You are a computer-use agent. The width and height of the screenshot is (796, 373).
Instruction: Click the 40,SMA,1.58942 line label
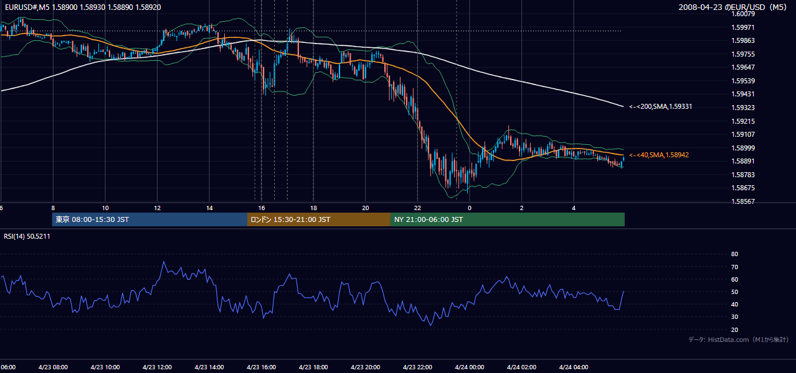point(659,155)
